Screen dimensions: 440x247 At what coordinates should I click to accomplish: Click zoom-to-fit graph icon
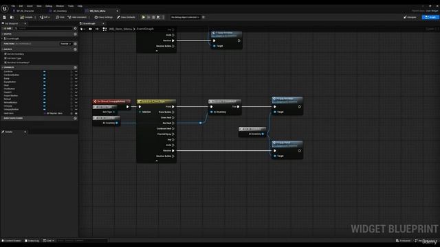pos(104,29)
